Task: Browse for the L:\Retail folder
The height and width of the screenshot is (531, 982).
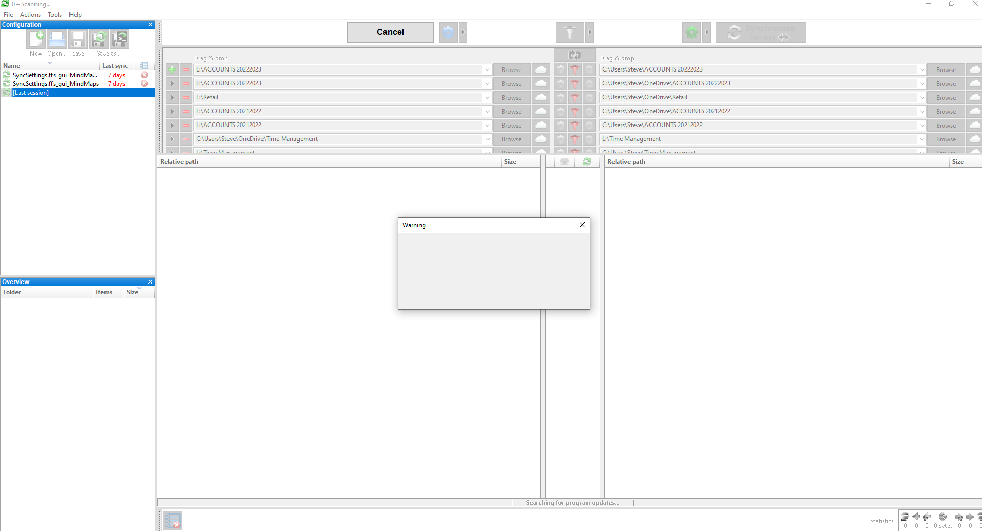Action: [x=512, y=97]
